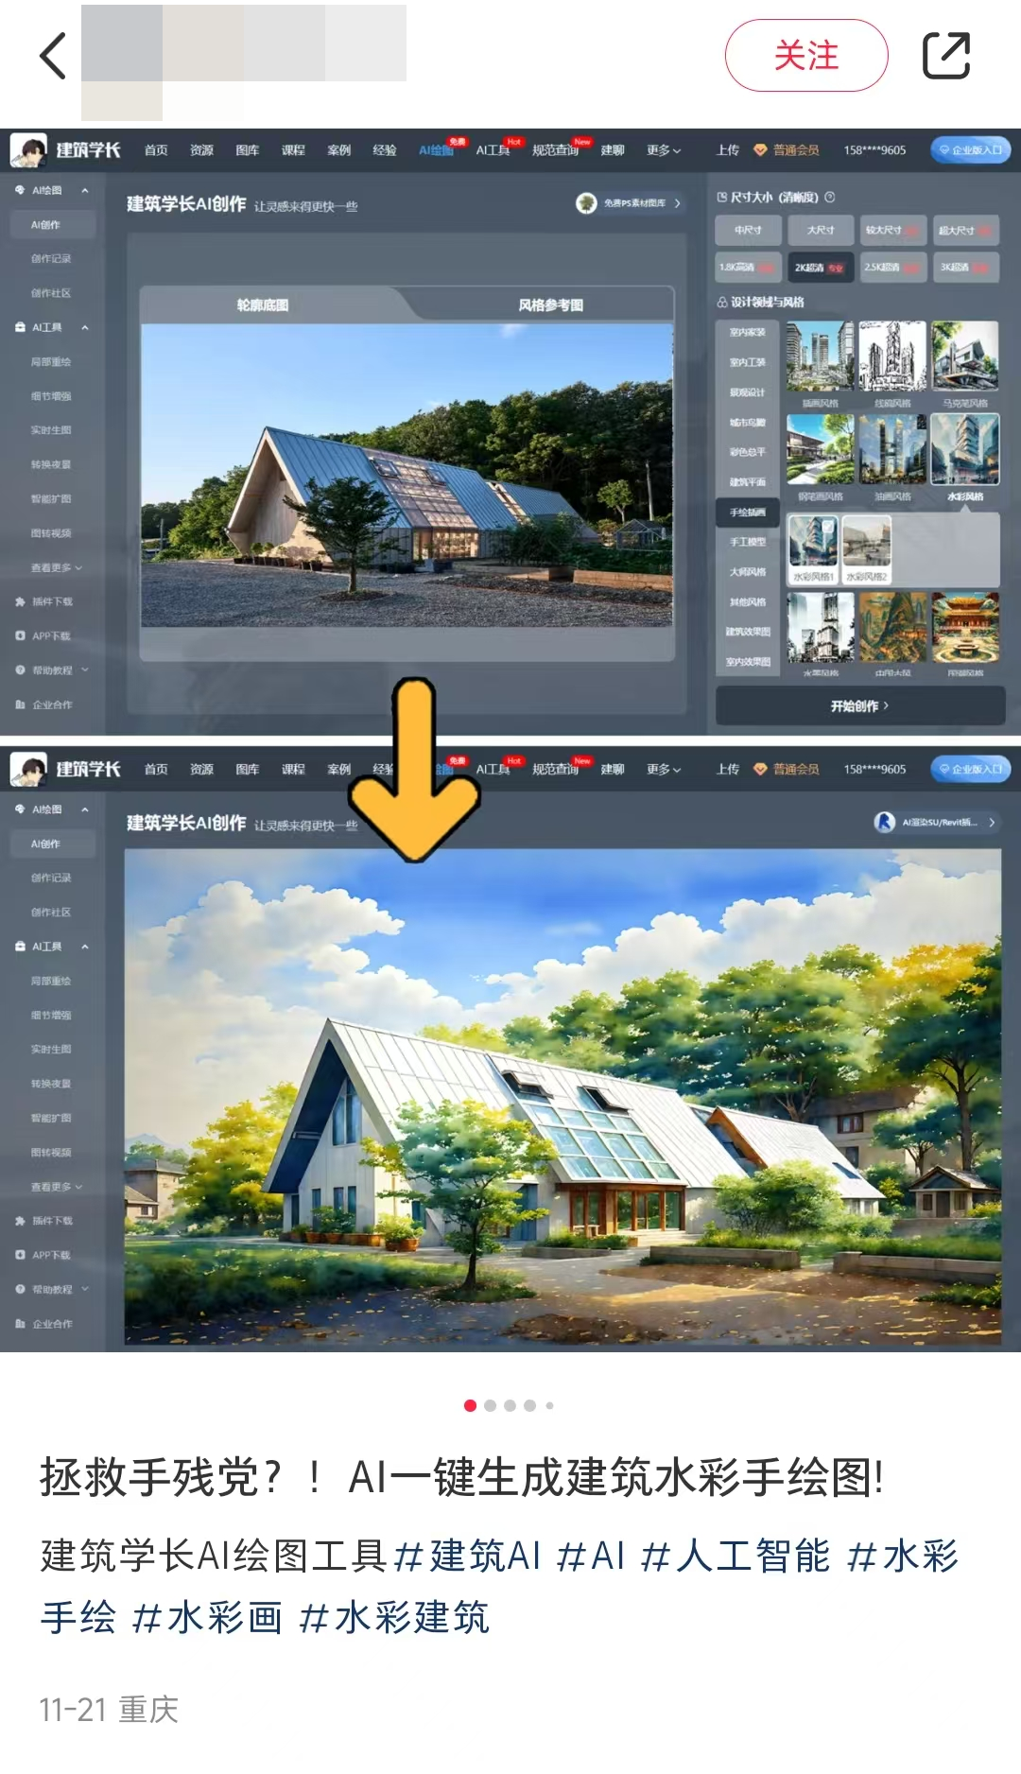This screenshot has height=1774, width=1021.
Task: Collapse AI工具 section in lower screenshot sidebar
Action: point(85,947)
